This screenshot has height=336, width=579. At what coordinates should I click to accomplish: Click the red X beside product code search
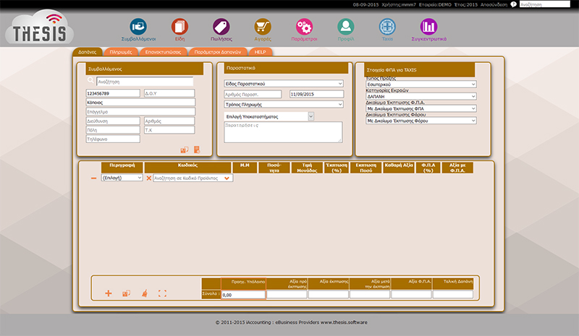149,178
